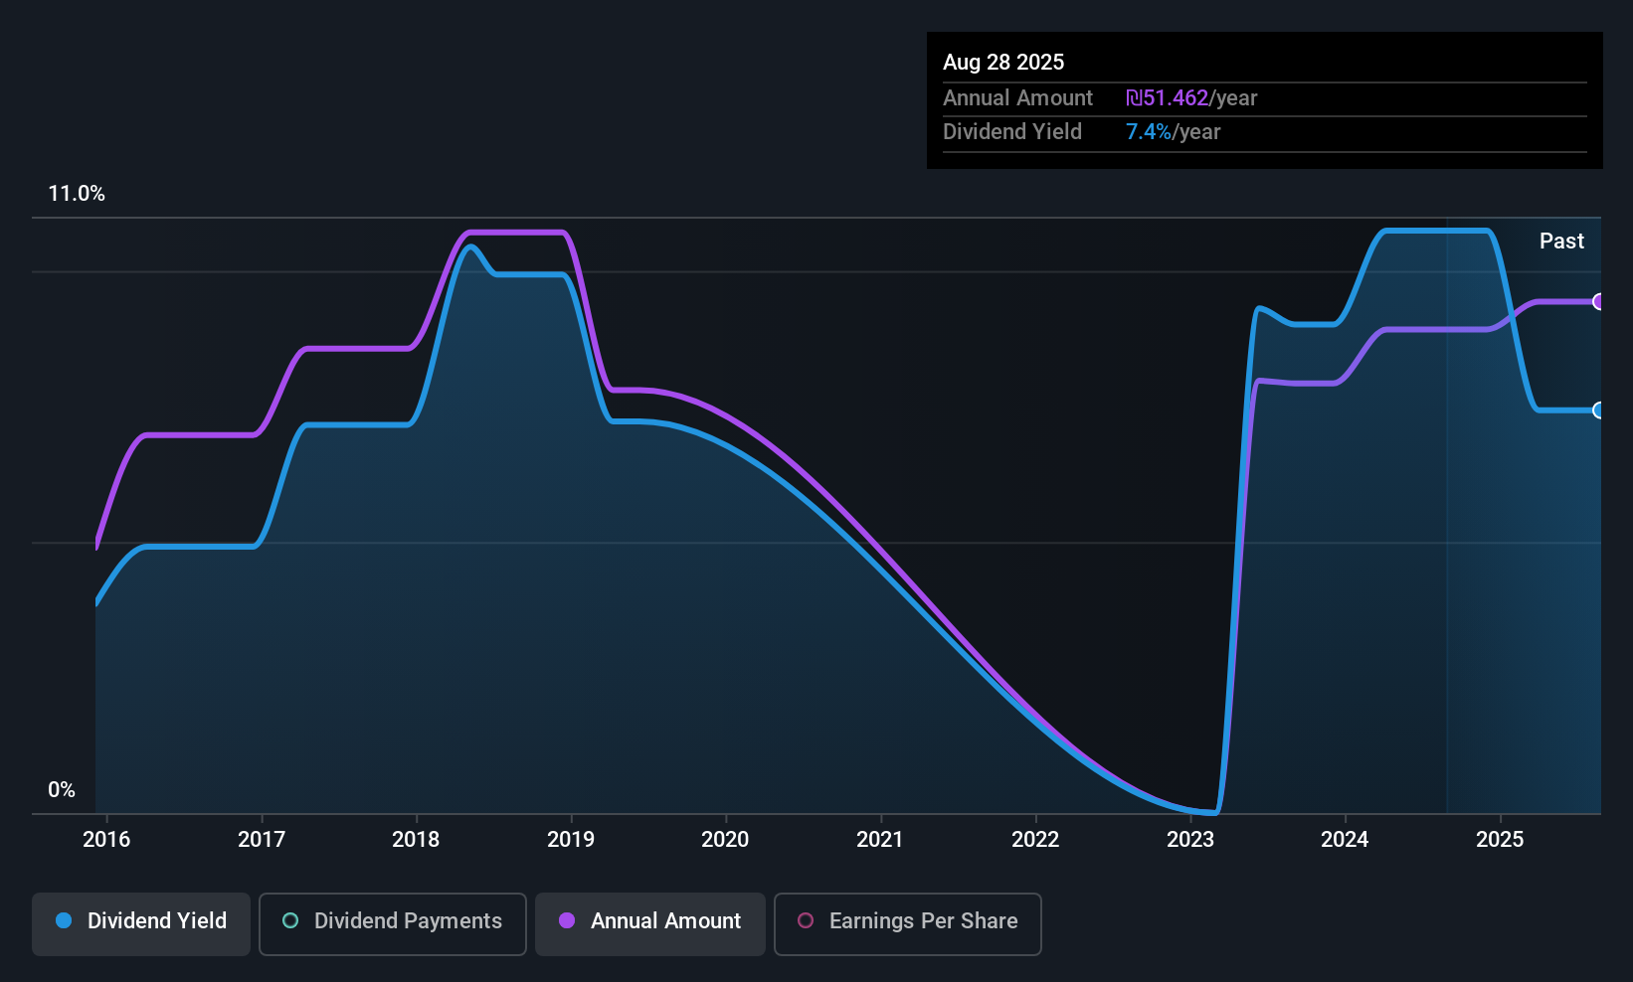Image resolution: width=1633 pixels, height=982 pixels.
Task: Select the 2022 year axis label
Action: 1035,840
